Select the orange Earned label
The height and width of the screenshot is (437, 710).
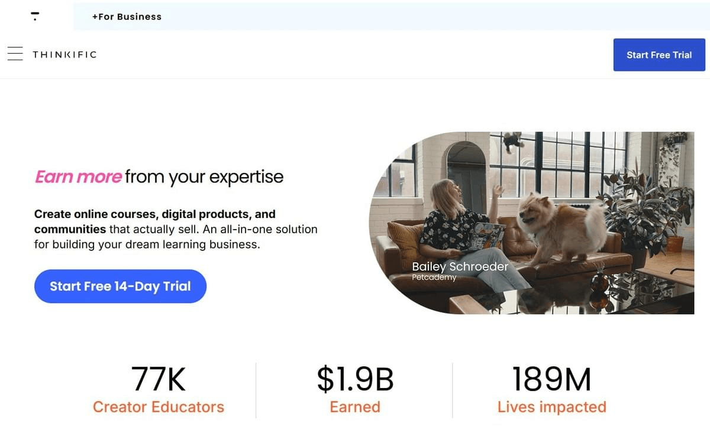click(x=355, y=407)
